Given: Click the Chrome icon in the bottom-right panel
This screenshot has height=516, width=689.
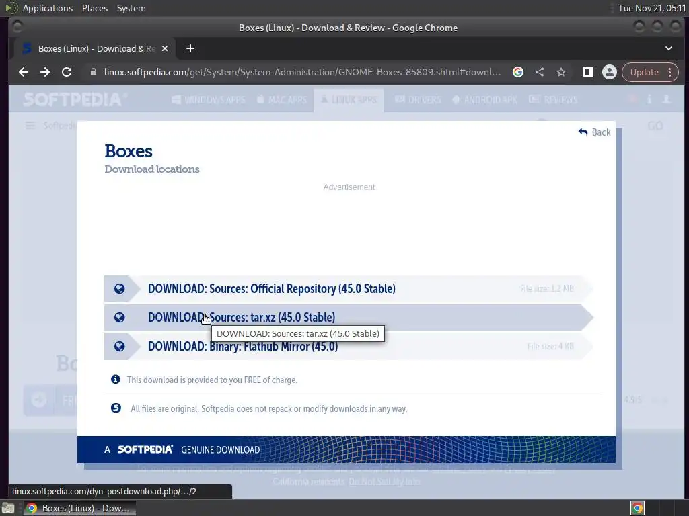Looking at the screenshot, I should pos(637,508).
